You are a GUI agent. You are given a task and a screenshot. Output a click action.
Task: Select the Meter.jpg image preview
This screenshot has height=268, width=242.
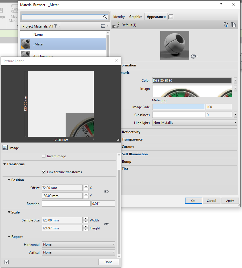[x=192, y=91]
